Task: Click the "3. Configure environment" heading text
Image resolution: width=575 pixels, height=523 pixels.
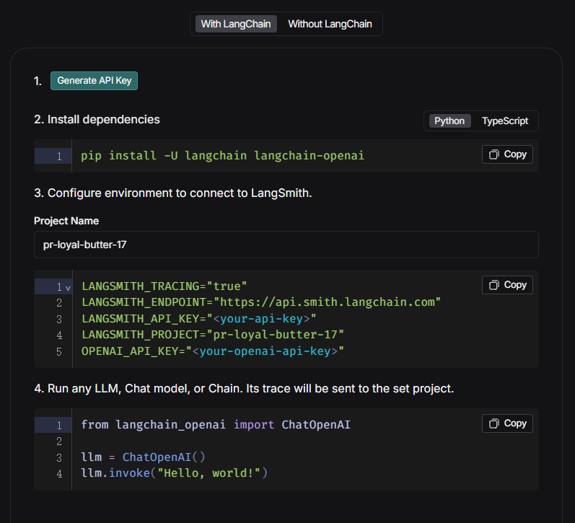Action: coord(172,193)
